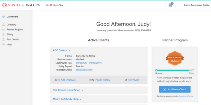Collapse ABC Bakery client chevron

click(70, 51)
